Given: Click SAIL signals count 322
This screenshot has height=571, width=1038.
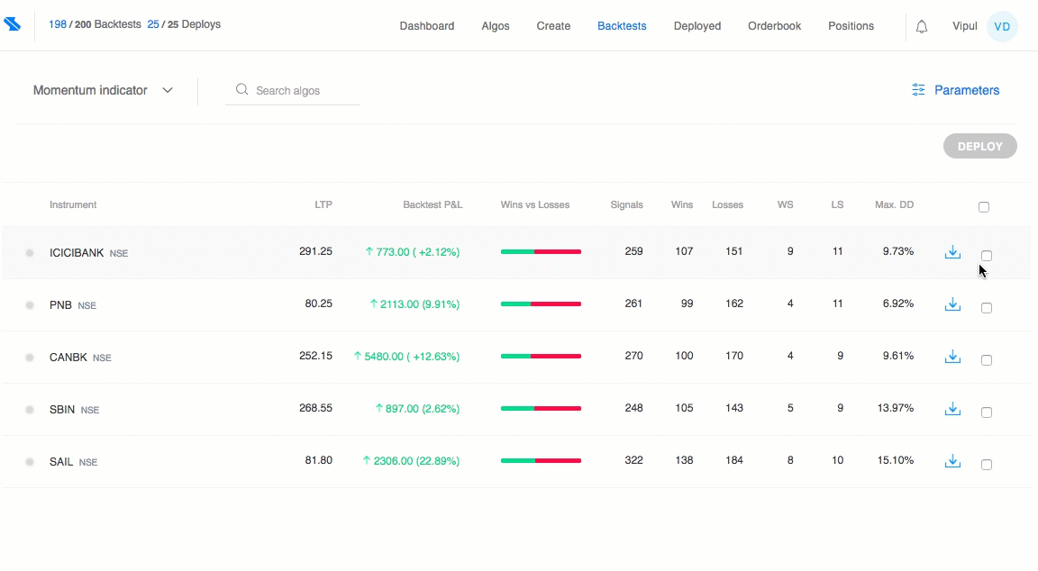Looking at the screenshot, I should click(633, 460).
